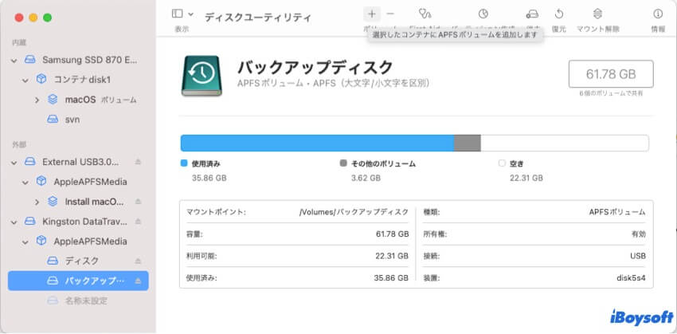Click the disk5s4 device value

click(x=631, y=278)
